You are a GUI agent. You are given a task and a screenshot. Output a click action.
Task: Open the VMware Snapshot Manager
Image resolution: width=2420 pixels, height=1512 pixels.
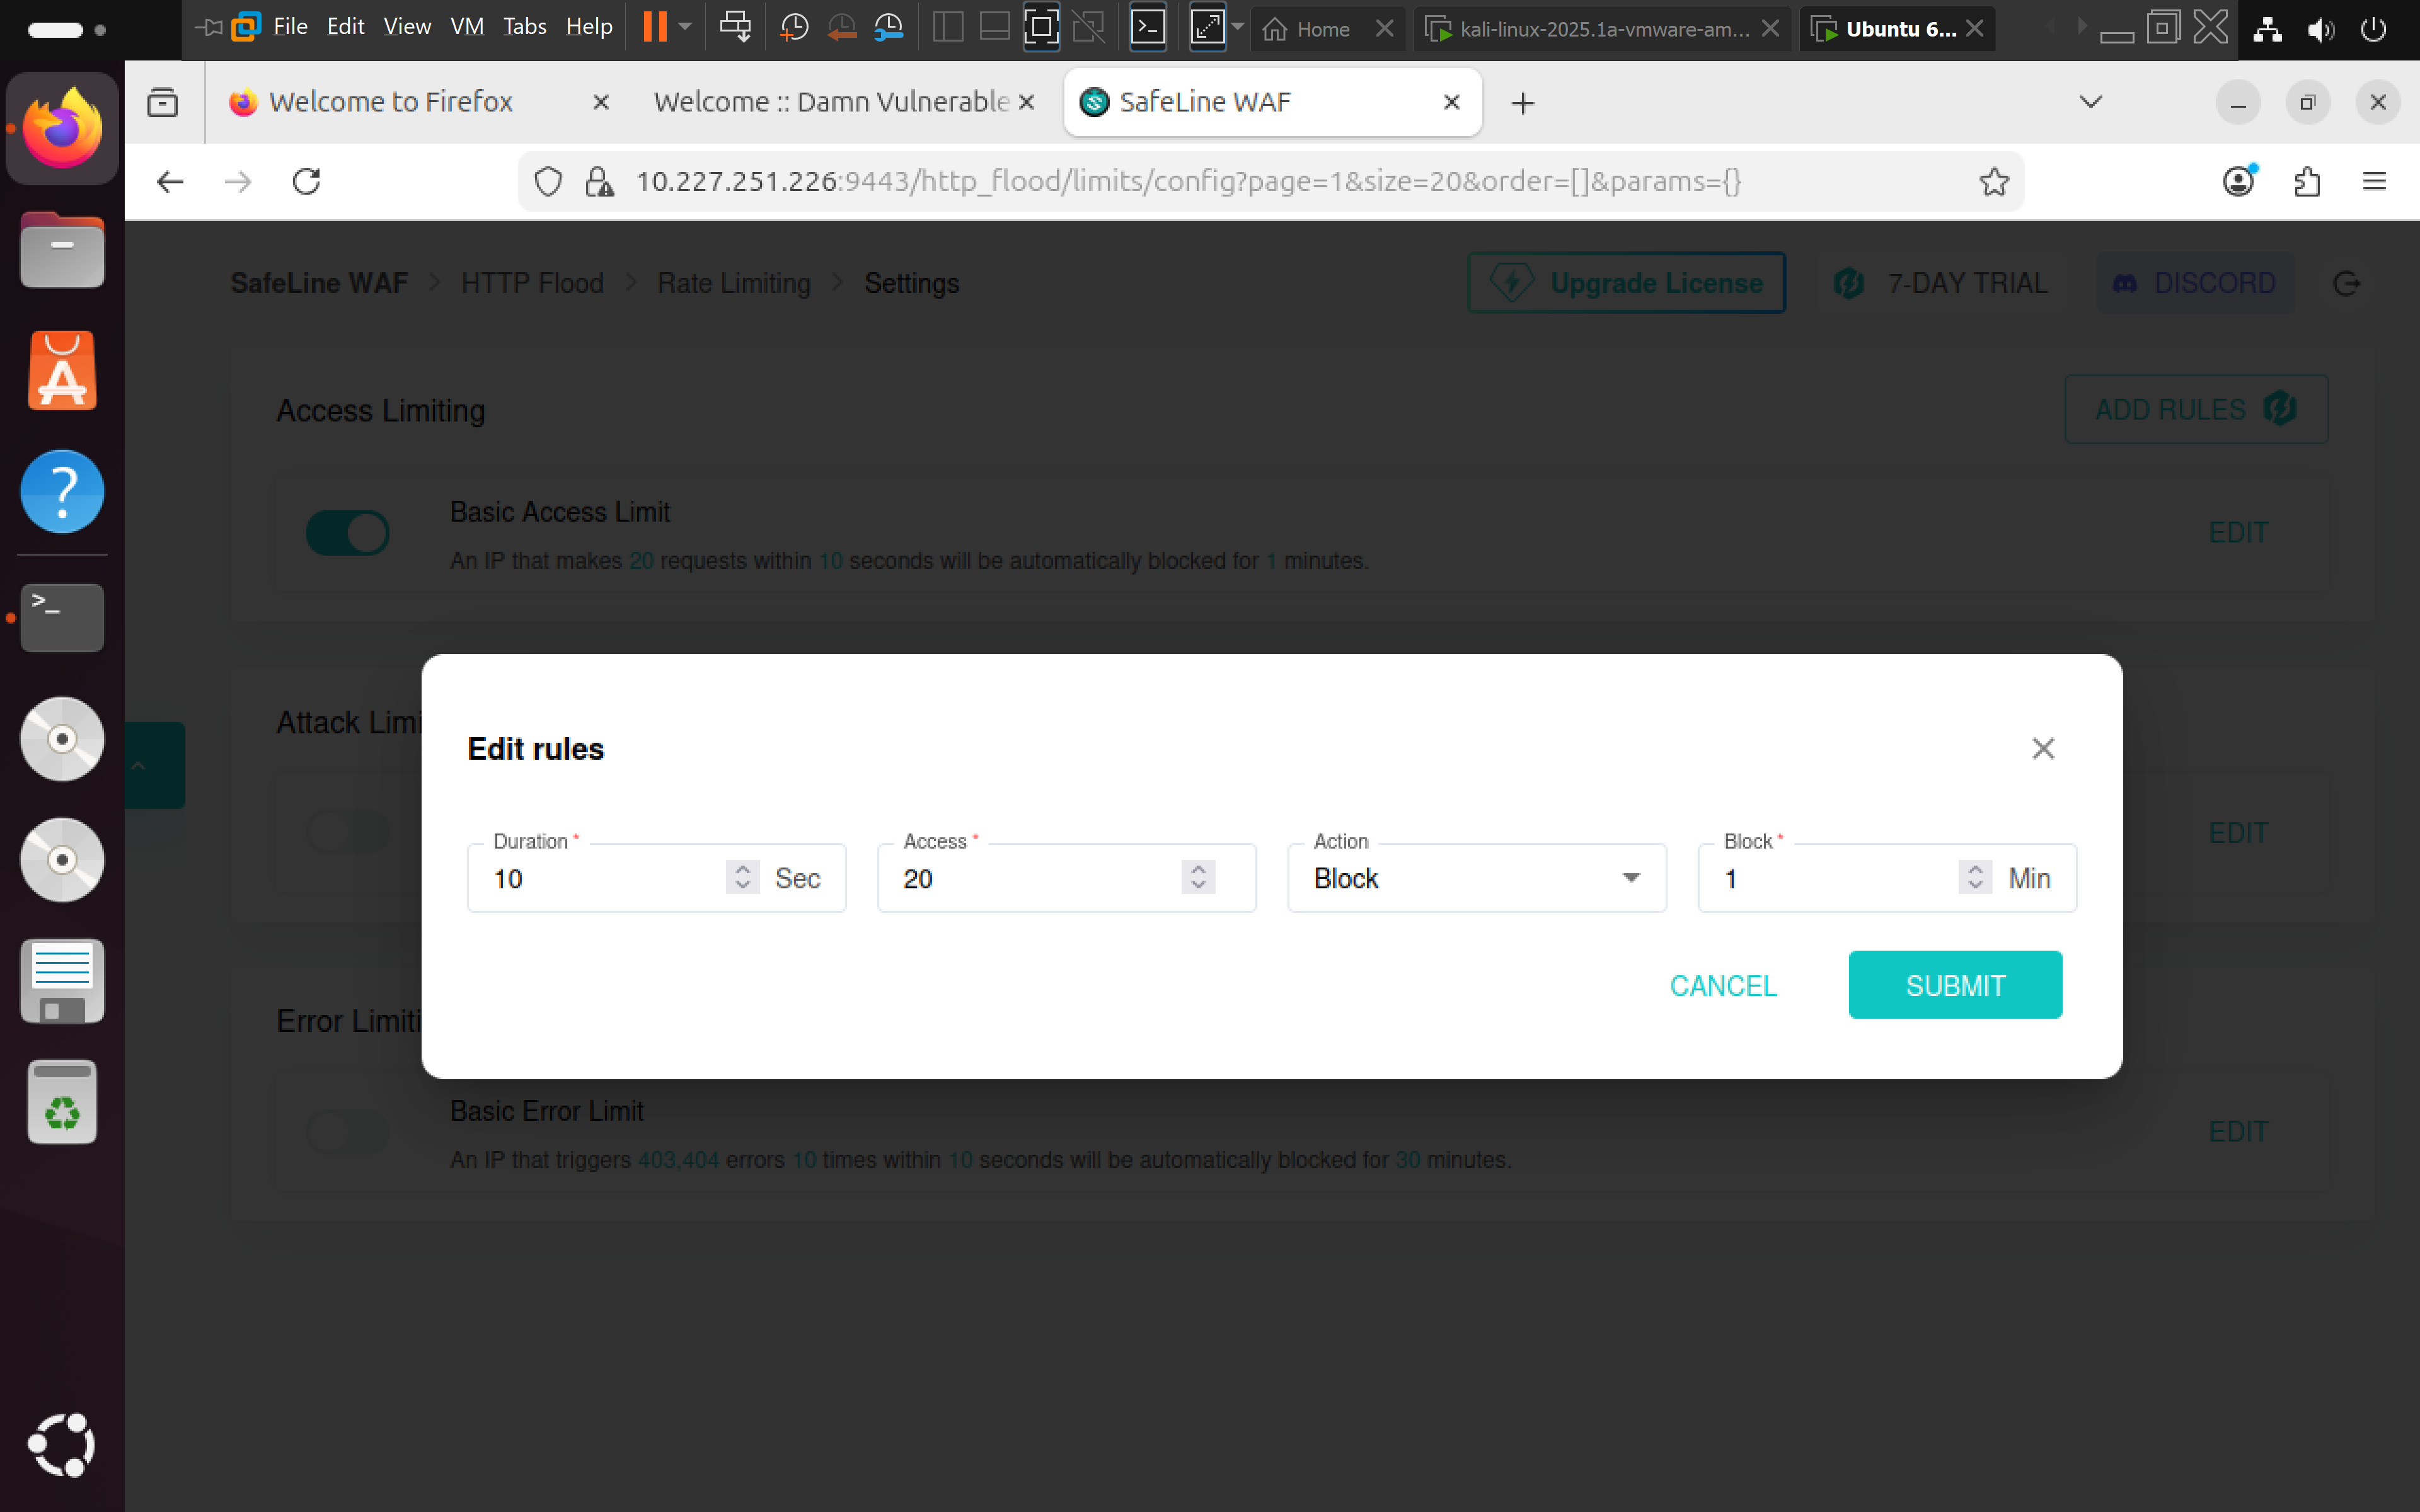tap(888, 27)
